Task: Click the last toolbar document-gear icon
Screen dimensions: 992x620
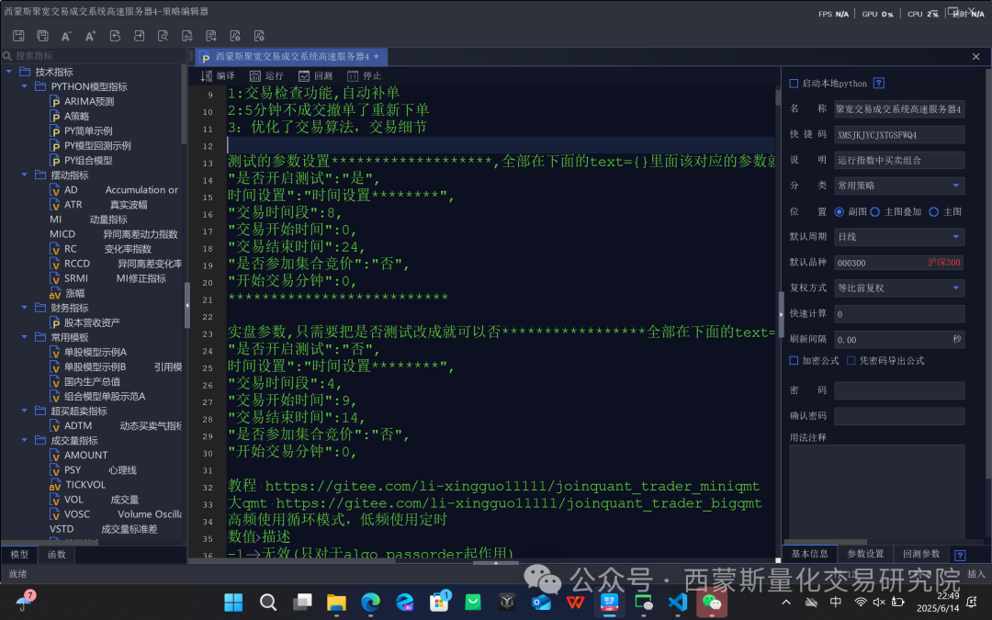Action: point(259,36)
